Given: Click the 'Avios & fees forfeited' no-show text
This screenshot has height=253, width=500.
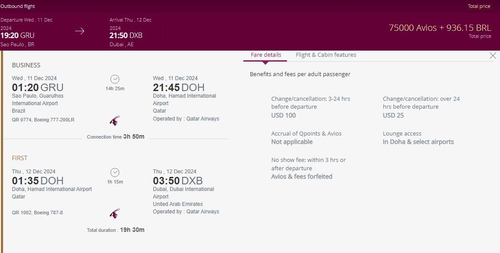Looking at the screenshot, I should (x=301, y=177).
